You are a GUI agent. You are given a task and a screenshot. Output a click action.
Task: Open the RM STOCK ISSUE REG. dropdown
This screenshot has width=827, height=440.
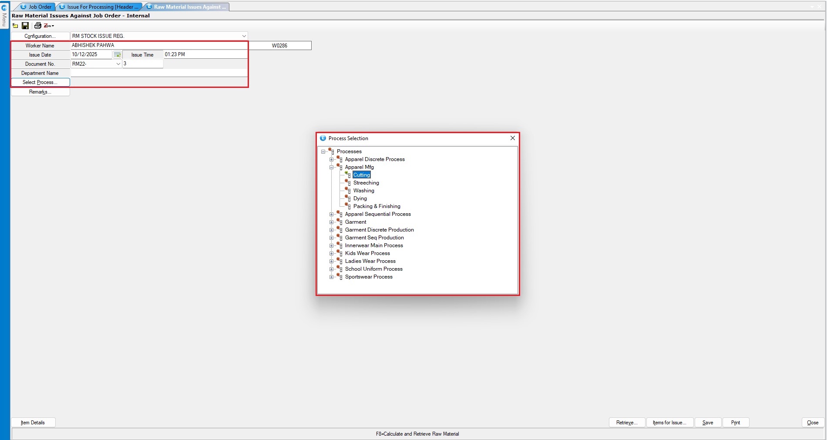244,36
